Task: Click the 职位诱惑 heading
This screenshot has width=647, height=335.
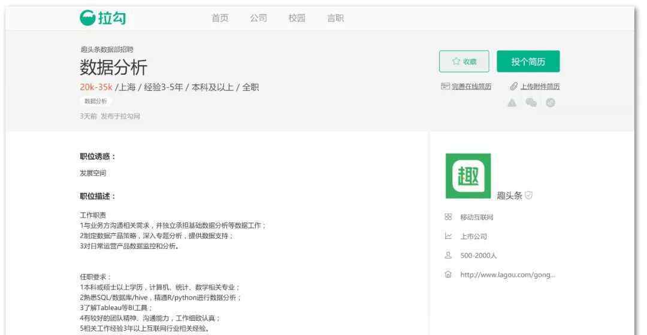Action: coord(98,157)
